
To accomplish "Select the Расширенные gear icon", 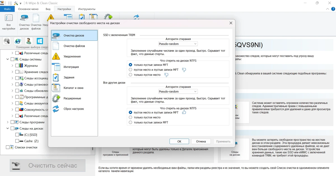I will (x=56, y=98).
